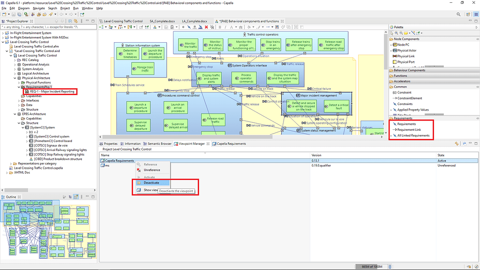Choose Desactivate in the viewpoint context menu
Viewport: 480px width, 270px height.
click(151, 182)
